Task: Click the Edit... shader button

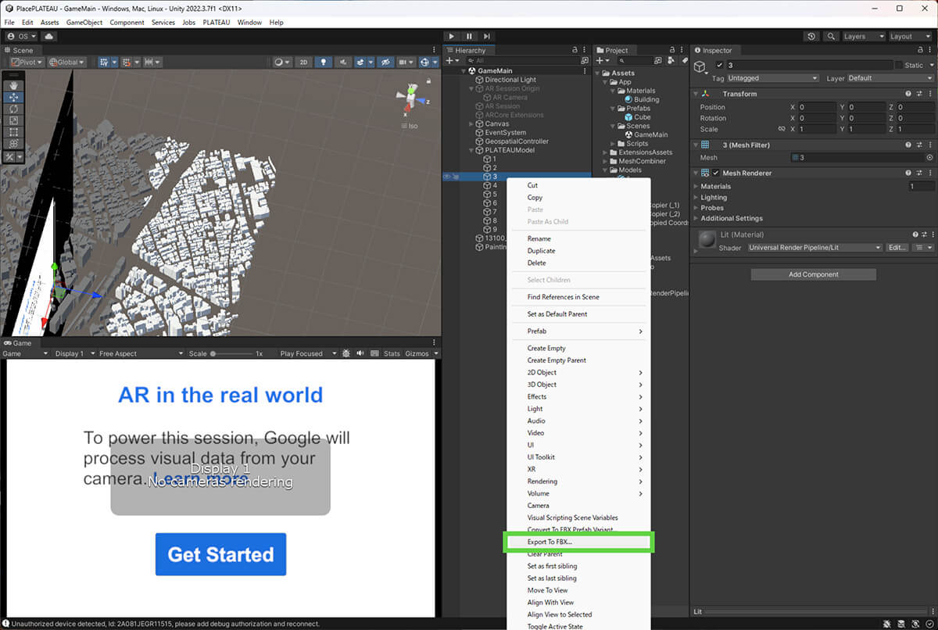Action: coord(897,248)
